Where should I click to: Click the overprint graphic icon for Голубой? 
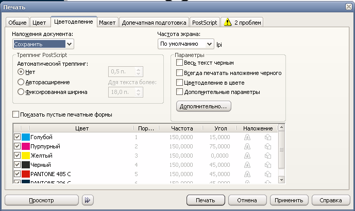point(268,137)
